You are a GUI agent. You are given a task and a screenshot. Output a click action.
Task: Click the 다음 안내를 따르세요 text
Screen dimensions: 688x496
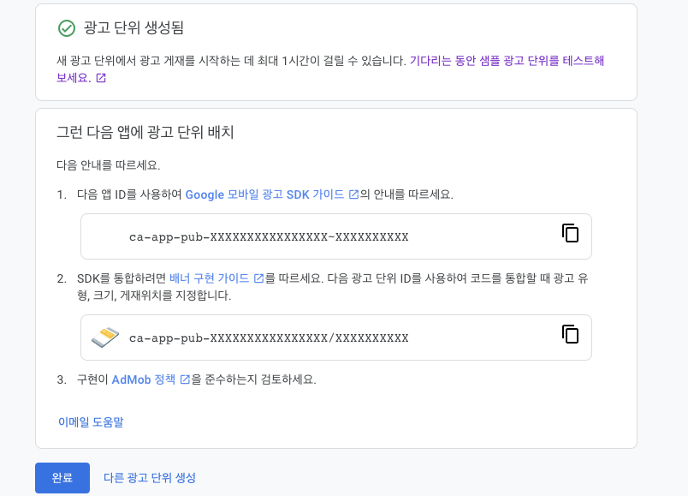(109, 165)
